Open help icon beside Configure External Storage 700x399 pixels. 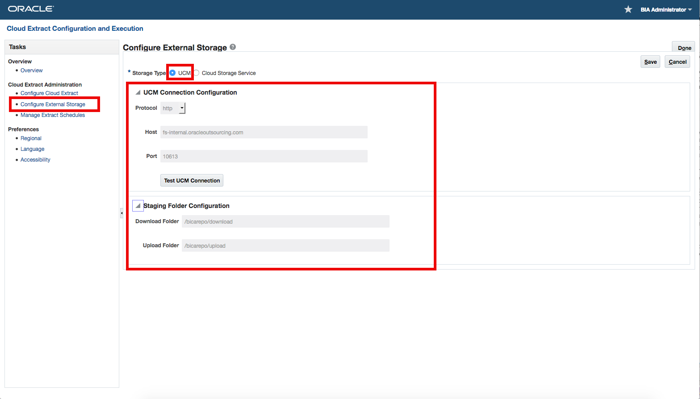233,47
